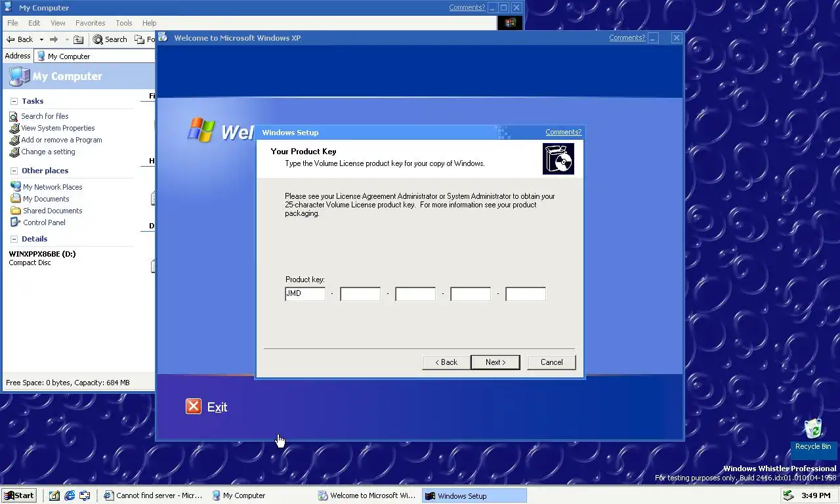Switch to Welcome to Microsoft Windows taskbar button

click(x=367, y=495)
